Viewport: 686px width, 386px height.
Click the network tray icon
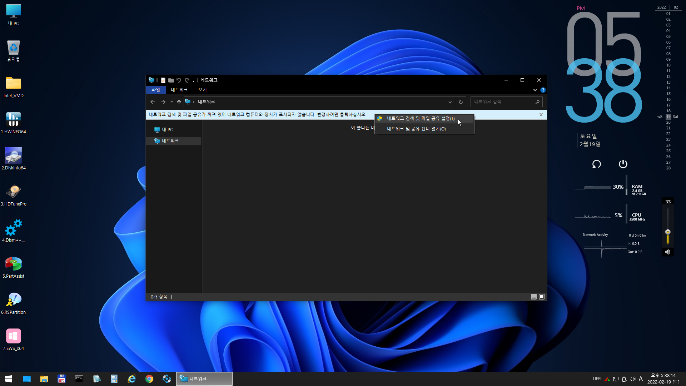pyautogui.click(x=616, y=379)
